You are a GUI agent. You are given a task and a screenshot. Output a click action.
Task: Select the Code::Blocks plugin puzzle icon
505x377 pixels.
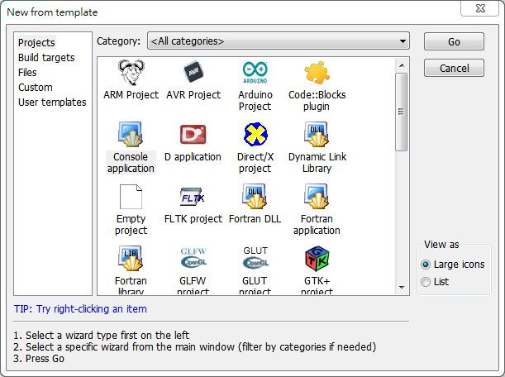pyautogui.click(x=317, y=73)
